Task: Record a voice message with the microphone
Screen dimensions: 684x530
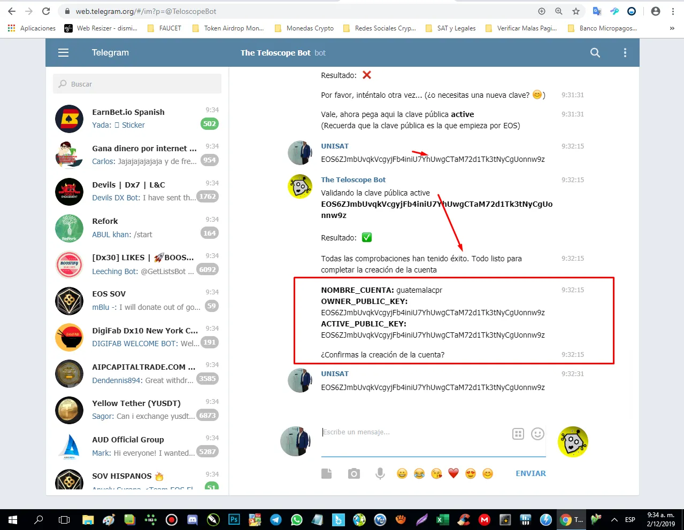Action: pos(380,473)
